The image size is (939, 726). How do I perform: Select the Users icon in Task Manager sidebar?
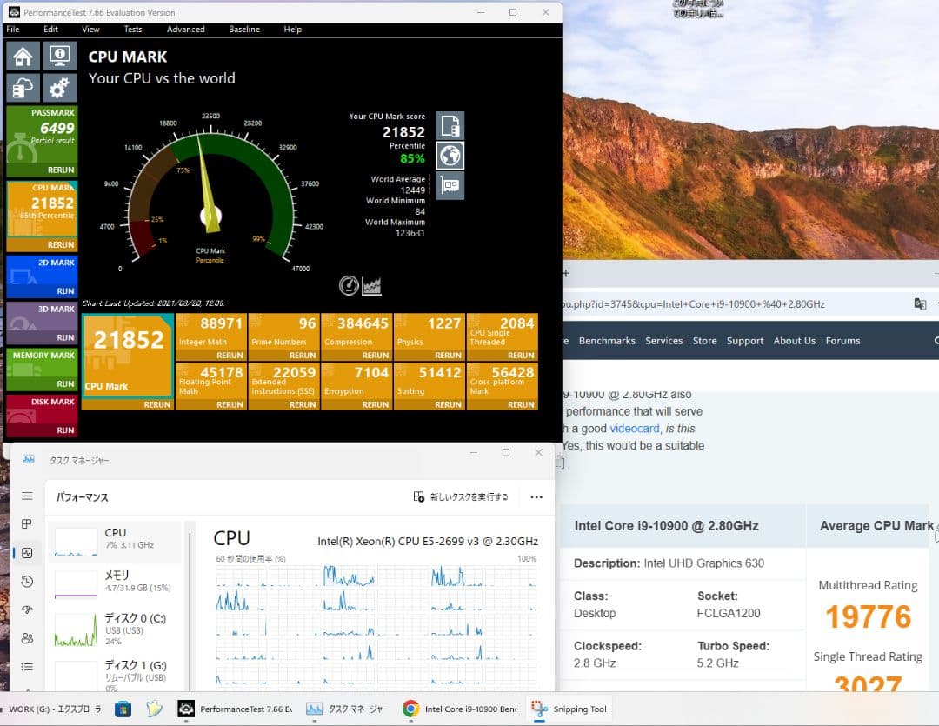point(26,637)
